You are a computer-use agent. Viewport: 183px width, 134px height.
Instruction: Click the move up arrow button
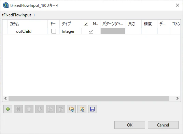[x=29, y=109]
